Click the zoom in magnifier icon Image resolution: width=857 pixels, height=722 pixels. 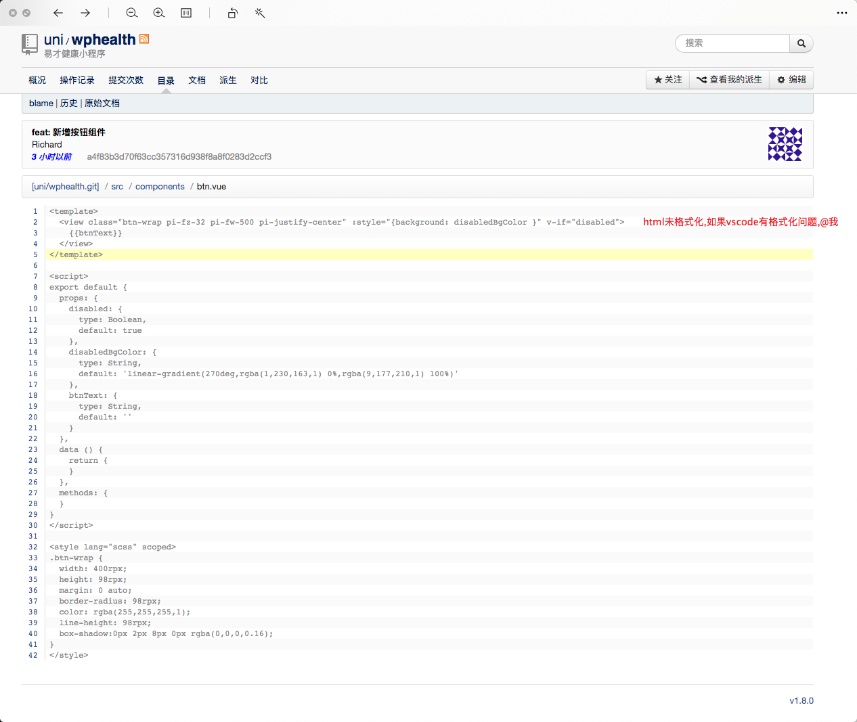[x=159, y=13]
